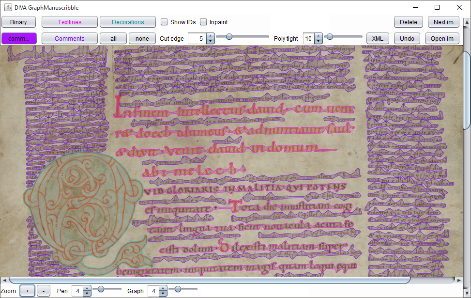Click the vertical scrollbar thumb
471x298 pixels.
point(468,90)
